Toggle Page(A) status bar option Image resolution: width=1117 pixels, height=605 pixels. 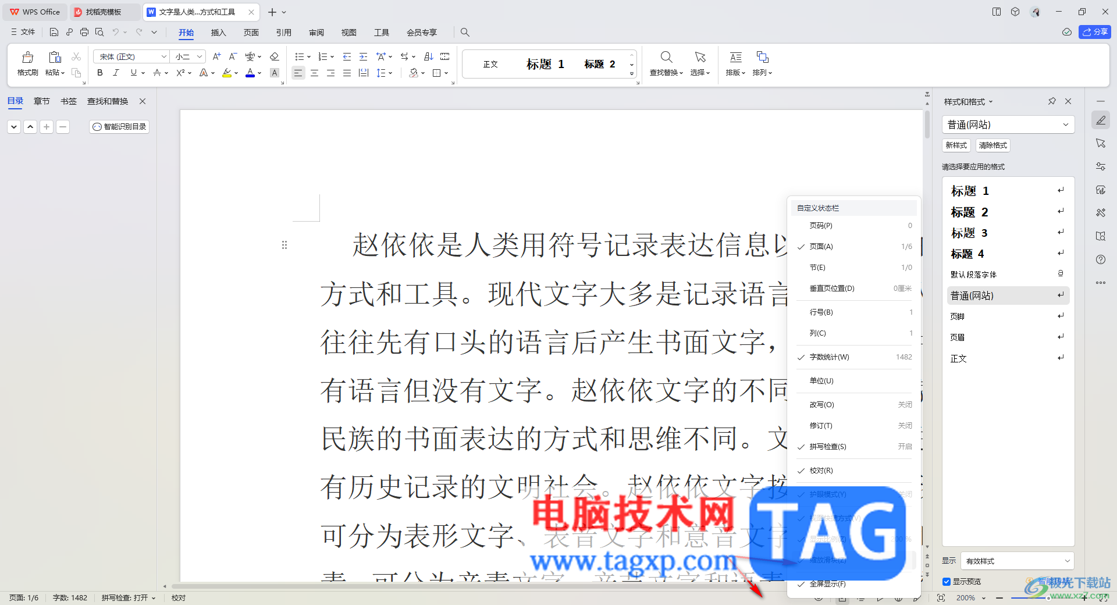pyautogui.click(x=854, y=247)
